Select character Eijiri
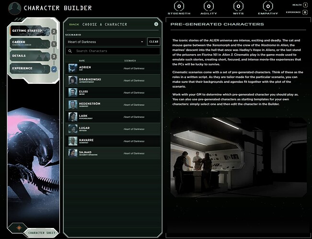Viewport: 312px width, 239px height. coord(113,92)
